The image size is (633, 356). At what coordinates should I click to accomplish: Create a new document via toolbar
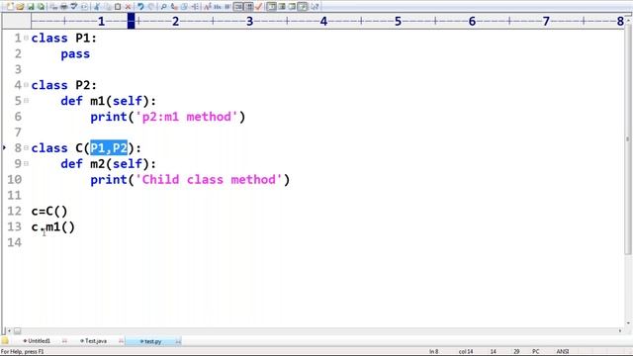10,7
